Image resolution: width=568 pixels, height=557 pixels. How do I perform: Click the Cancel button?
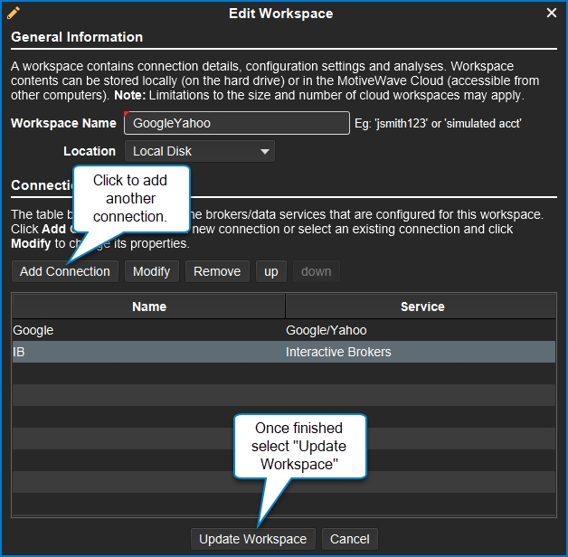(349, 539)
